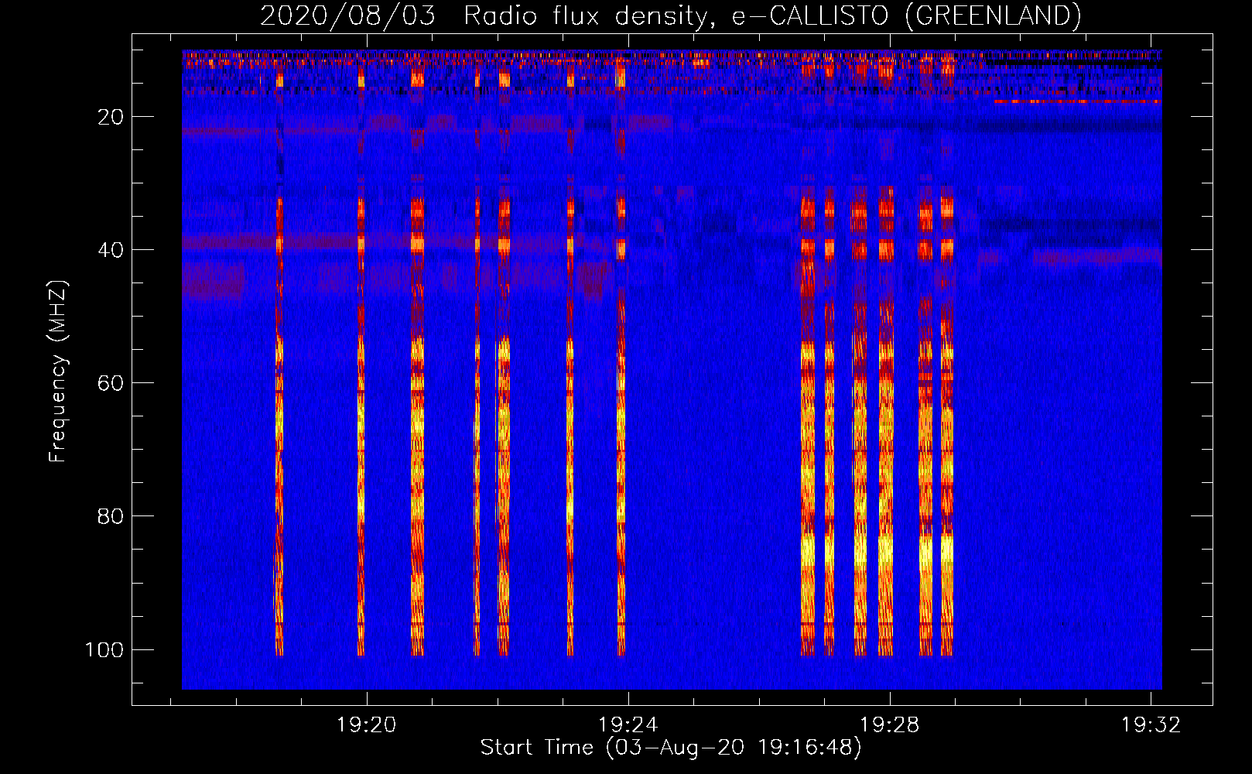Image resolution: width=1252 pixels, height=774 pixels.
Task: Click the 80 frequency tick label
Action: pyautogui.click(x=111, y=516)
